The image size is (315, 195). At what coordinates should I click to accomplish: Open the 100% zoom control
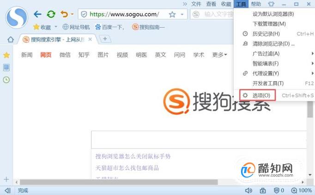click(x=301, y=190)
